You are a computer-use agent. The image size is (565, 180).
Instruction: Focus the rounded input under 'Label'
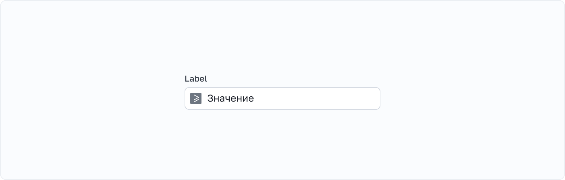[282, 98]
